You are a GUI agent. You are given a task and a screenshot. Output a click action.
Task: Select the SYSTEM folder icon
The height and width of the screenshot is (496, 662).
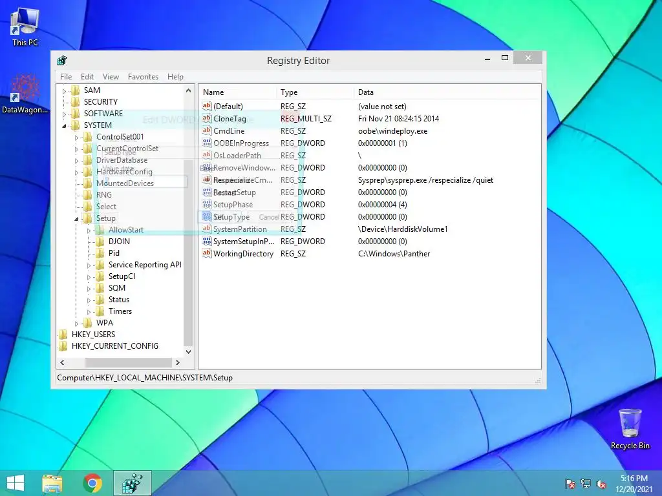click(x=76, y=125)
